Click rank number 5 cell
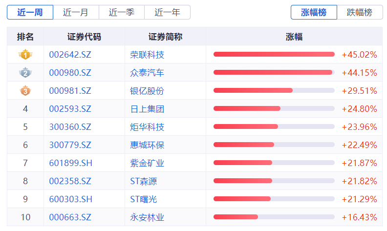The image size is (387, 231). tap(25, 127)
